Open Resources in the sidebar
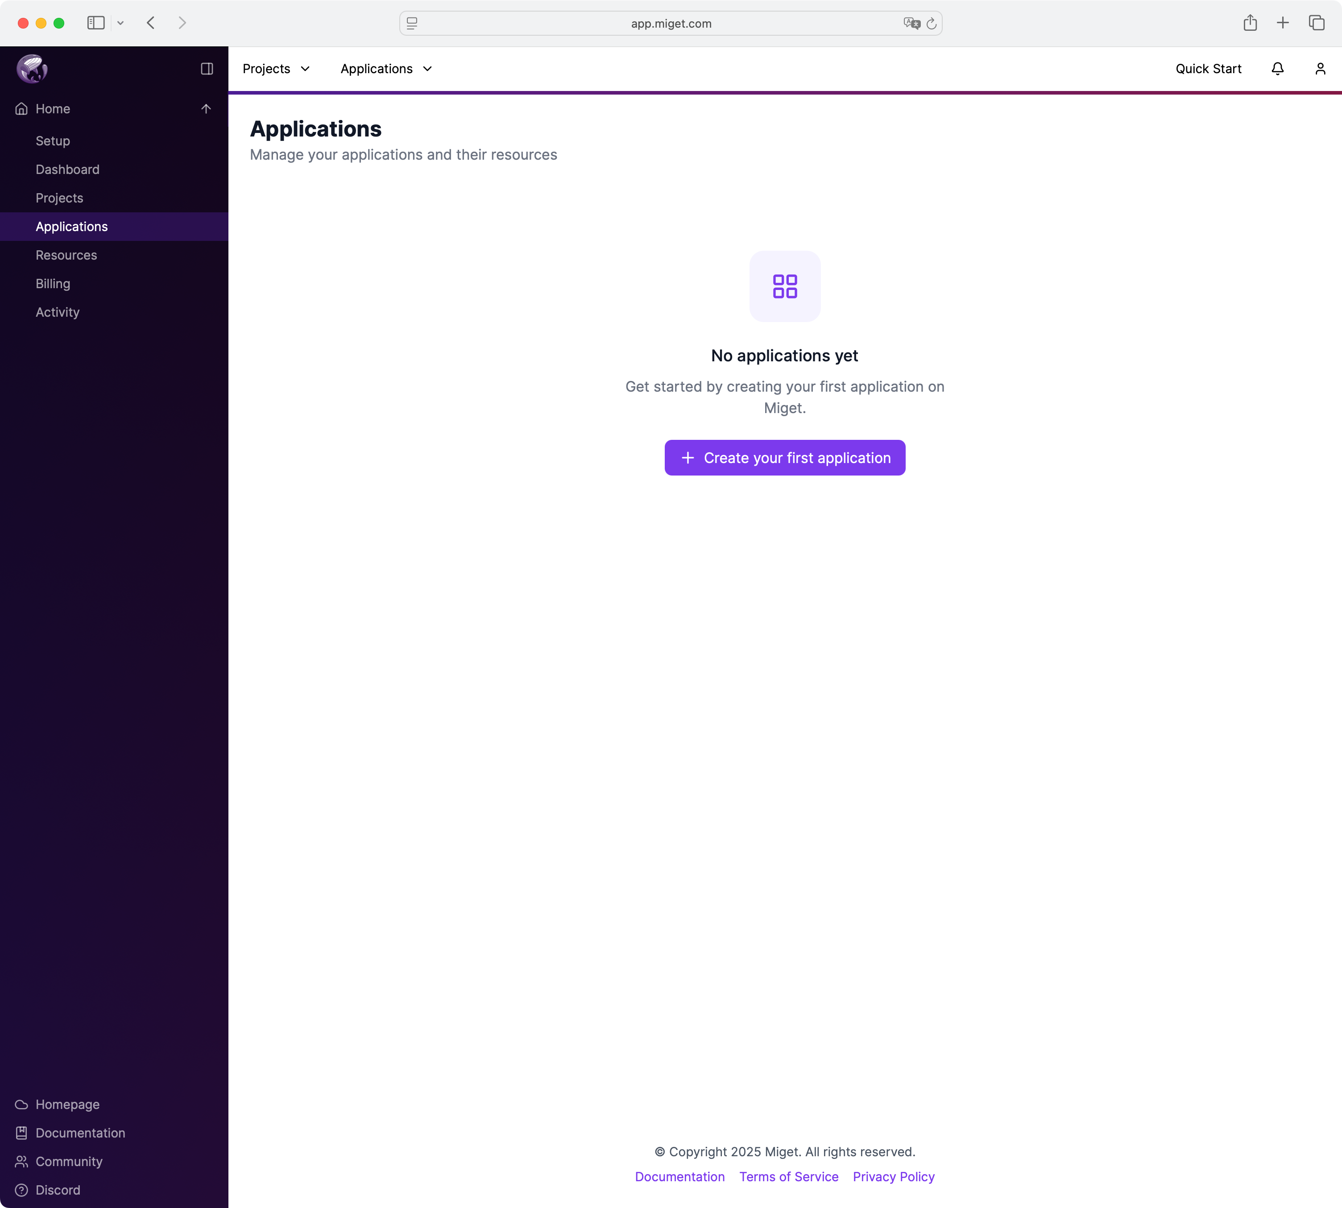 66,255
